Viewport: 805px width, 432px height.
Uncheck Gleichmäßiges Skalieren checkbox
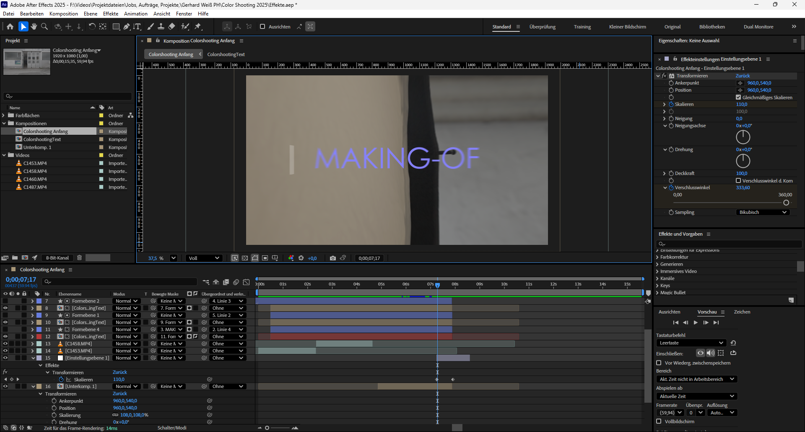click(x=738, y=97)
